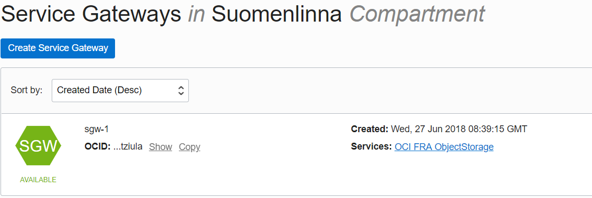Screen dimensions: 592x198
Task: Open the Created Date (Desc) sort dropdown
Action: (120, 91)
